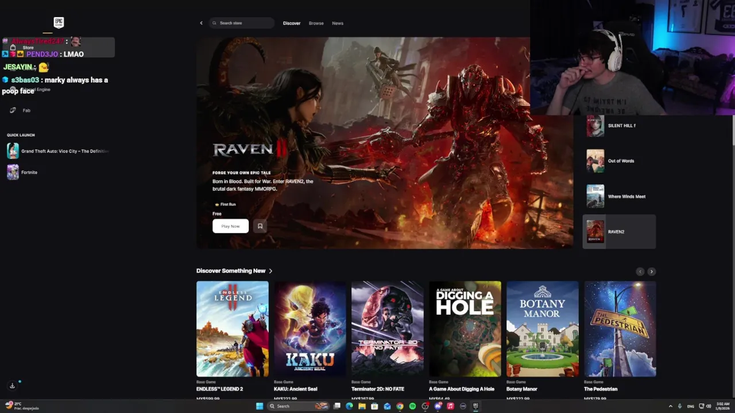Screen dimensions: 735x413
Task: Click the Botany Manor title text
Action: point(522,389)
